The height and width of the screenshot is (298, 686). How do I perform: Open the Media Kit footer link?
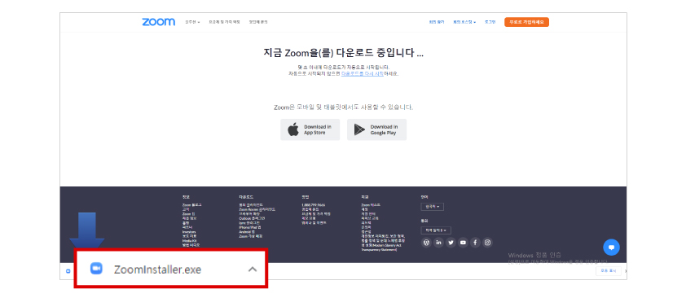pos(189,241)
